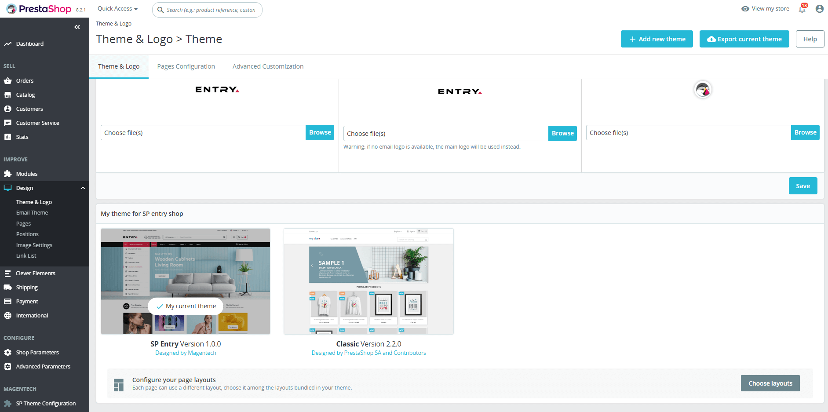Collapse the left sidebar
Image resolution: width=828 pixels, height=412 pixels.
click(x=77, y=27)
